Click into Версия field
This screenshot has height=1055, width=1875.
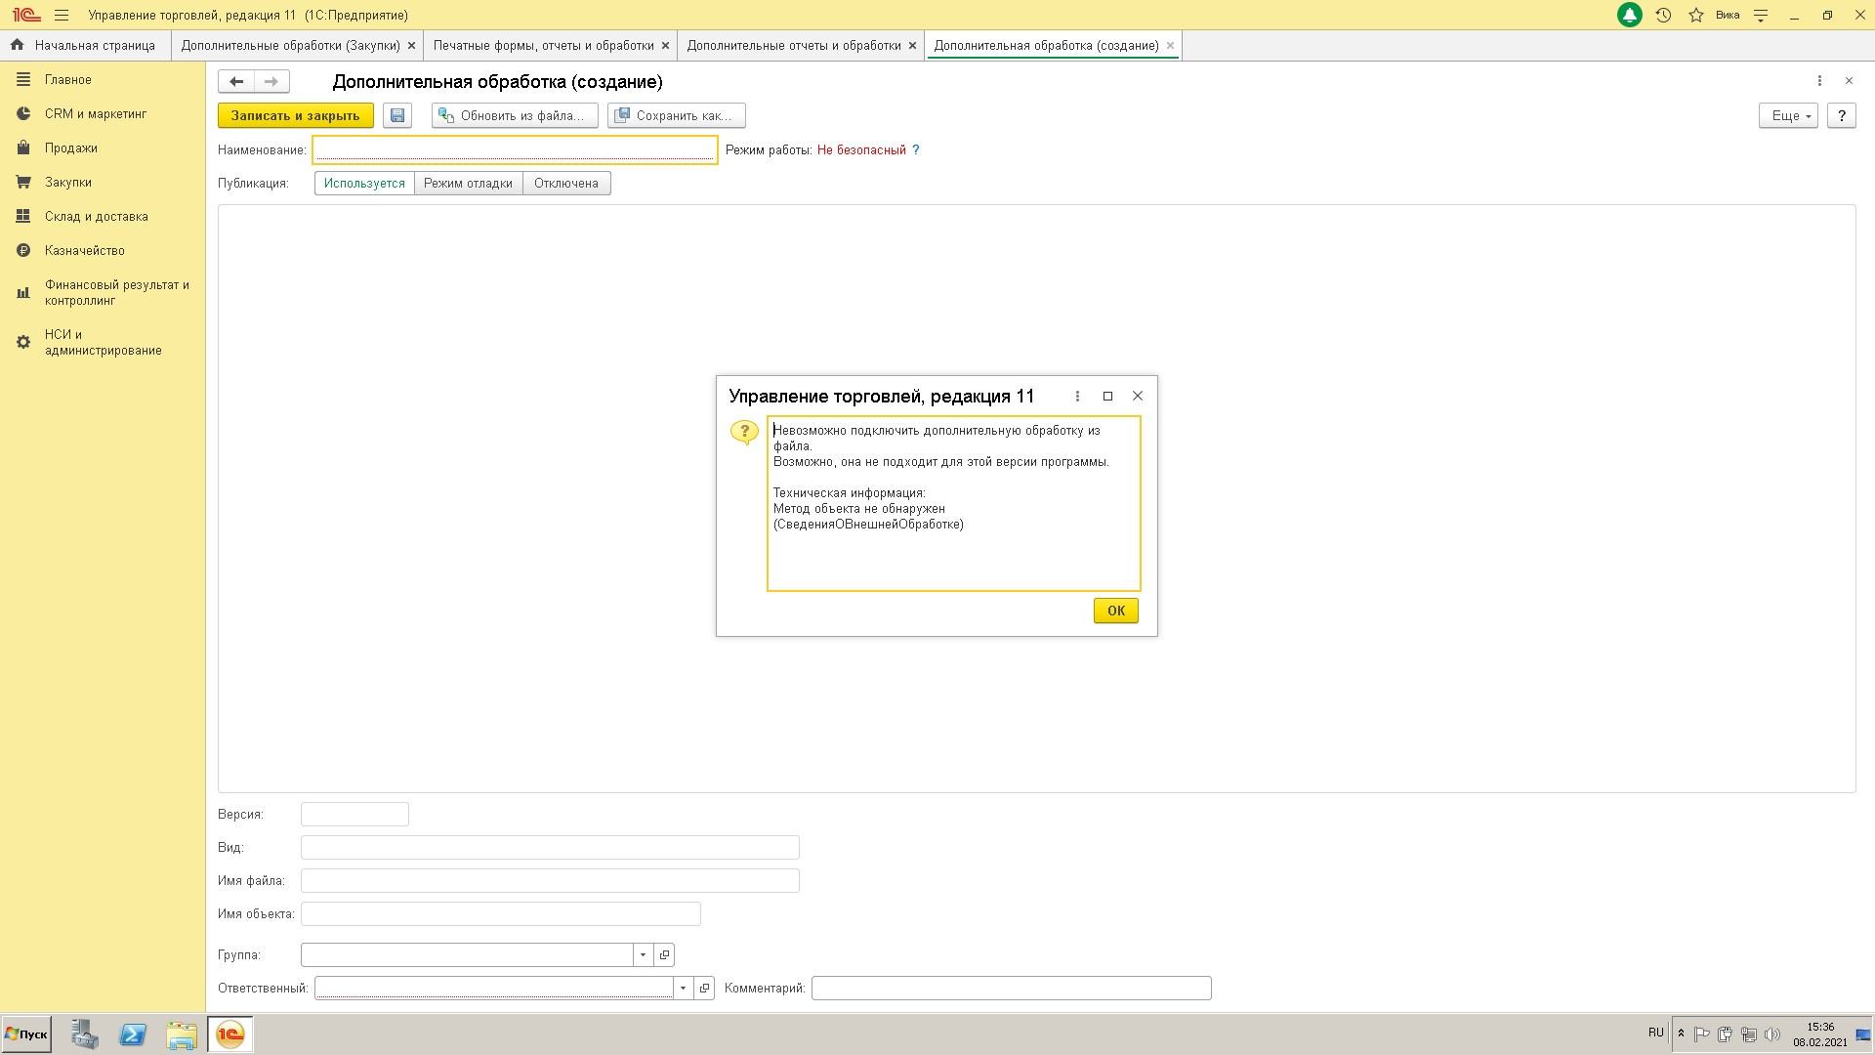354,814
